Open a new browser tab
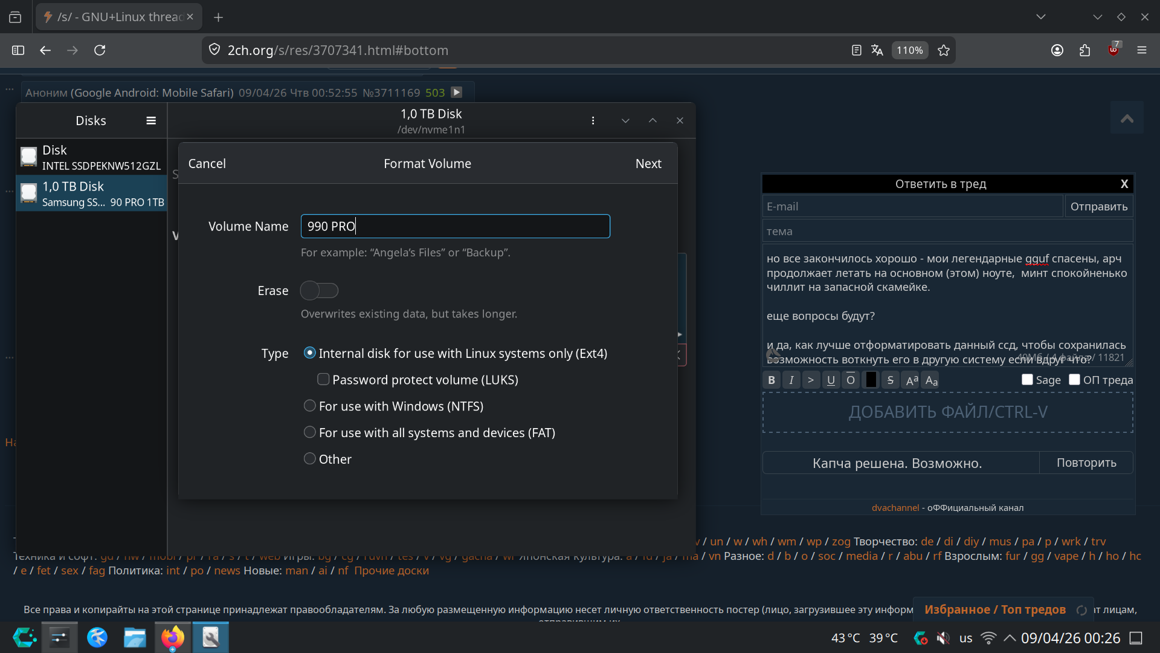Viewport: 1160px width, 653px height. coord(219,17)
